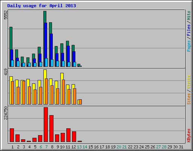Click green day label 14 on the x-axis
193x151 pixels.
click(x=85, y=147)
